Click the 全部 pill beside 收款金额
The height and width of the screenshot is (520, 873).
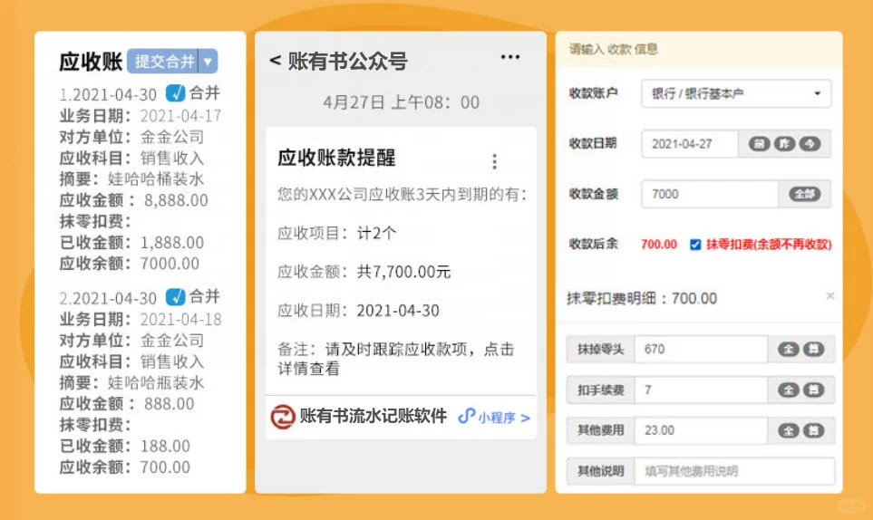point(804,194)
